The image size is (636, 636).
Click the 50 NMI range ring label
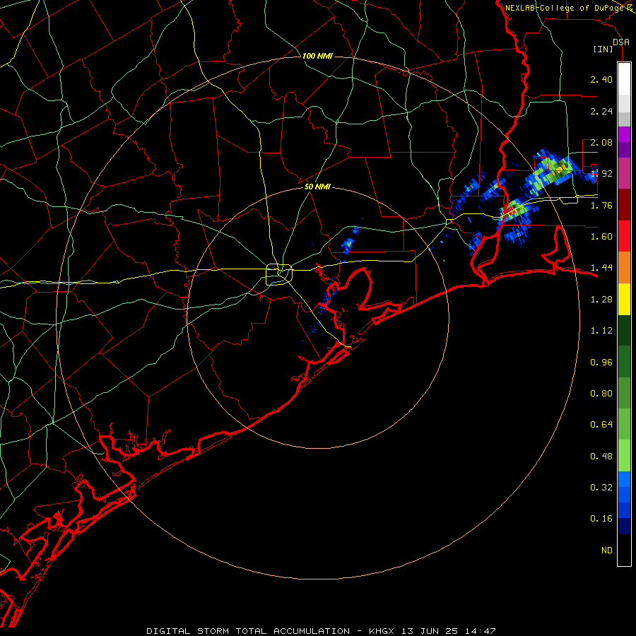click(x=317, y=187)
